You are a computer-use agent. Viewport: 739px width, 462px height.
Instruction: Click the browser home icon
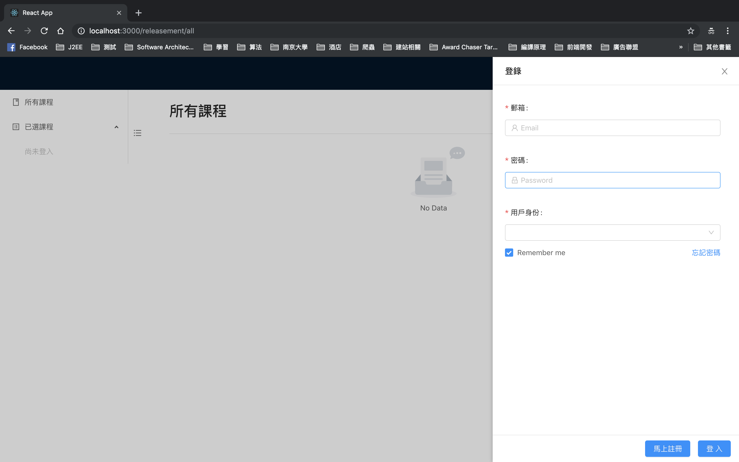coord(61,31)
